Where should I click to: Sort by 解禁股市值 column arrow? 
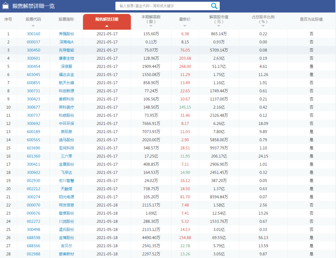click(219, 26)
